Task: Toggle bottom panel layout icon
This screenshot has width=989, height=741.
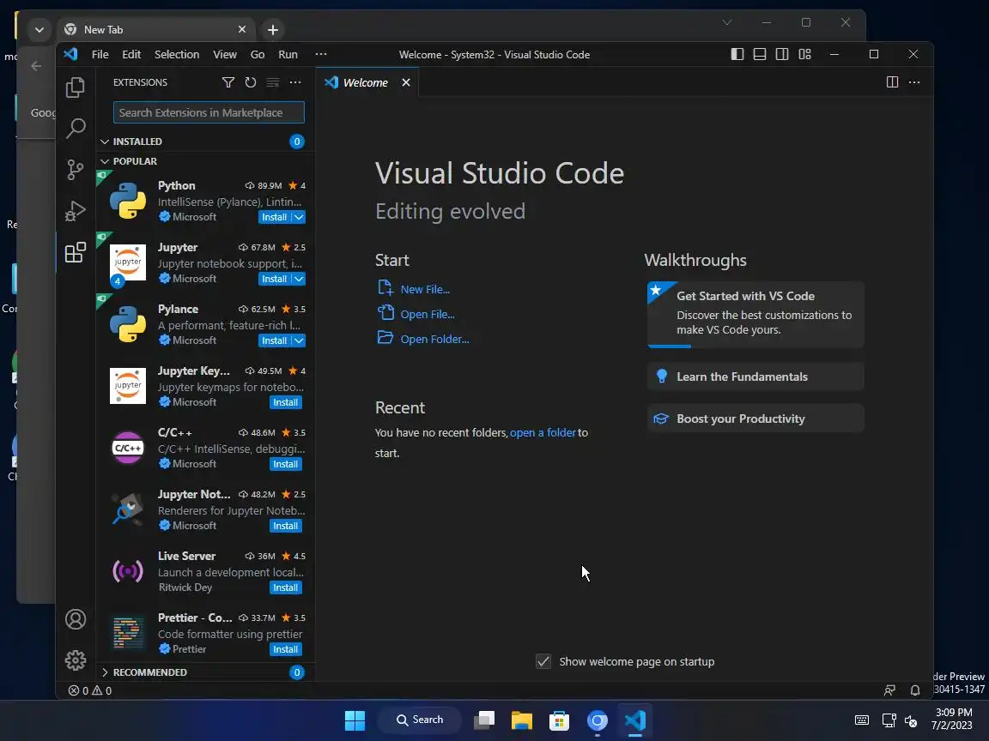Action: pyautogui.click(x=760, y=54)
